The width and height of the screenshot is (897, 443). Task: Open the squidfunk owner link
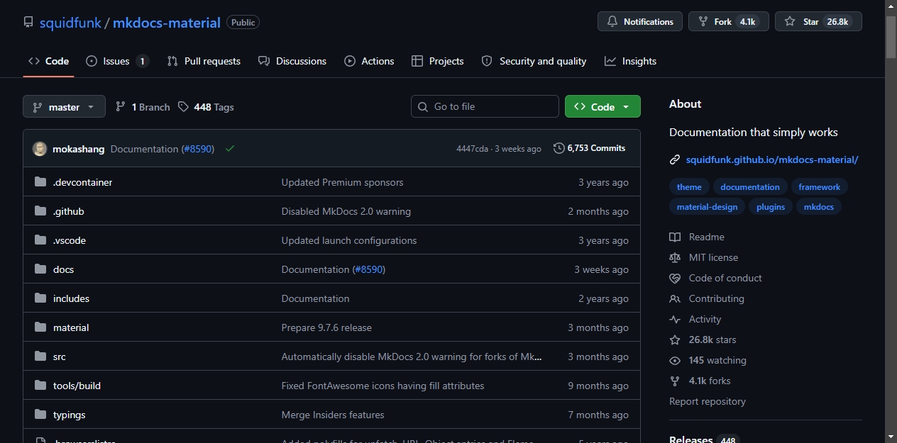pos(70,23)
